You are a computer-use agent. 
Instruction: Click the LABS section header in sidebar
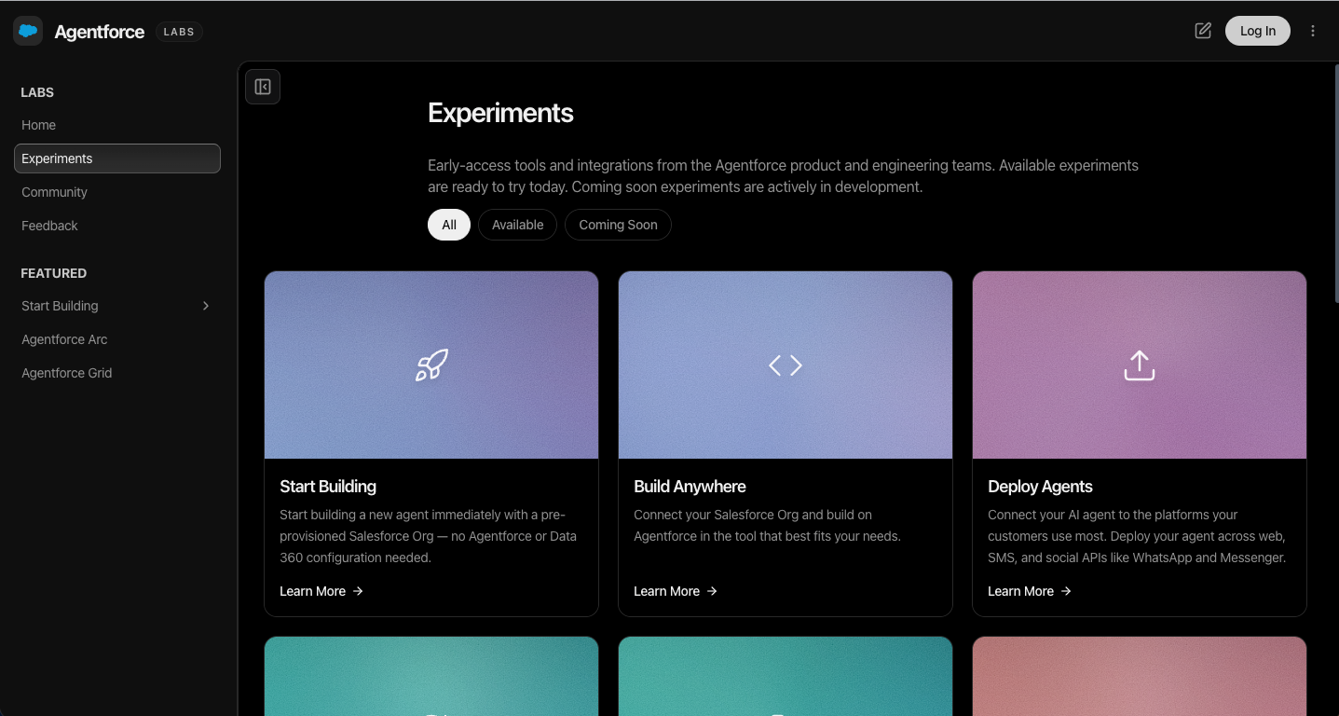click(x=37, y=92)
